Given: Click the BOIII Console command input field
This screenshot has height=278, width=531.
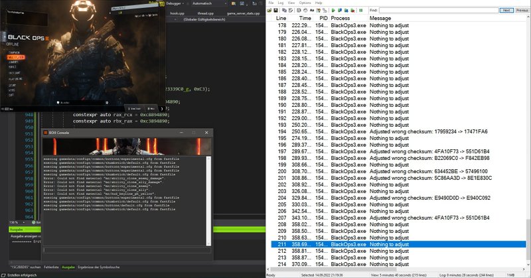Looking at the screenshot, I should point(127,250).
